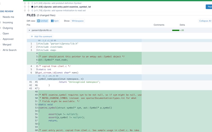The height and width of the screenshot is (132, 212).
Task: Click the green delta bar for lib.cc
Action: [176, 30]
